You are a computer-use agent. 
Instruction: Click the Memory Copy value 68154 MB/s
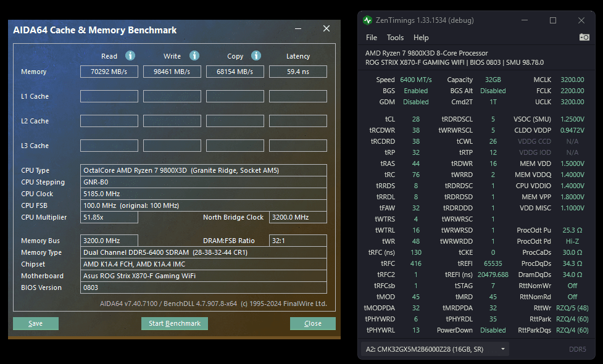[x=235, y=72]
